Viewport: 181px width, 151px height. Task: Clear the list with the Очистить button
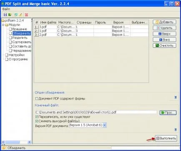[164, 45]
